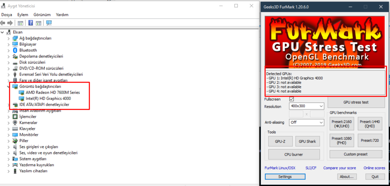Select the Klavyeler keyboard icon
The image size is (390, 186).
(16, 128)
